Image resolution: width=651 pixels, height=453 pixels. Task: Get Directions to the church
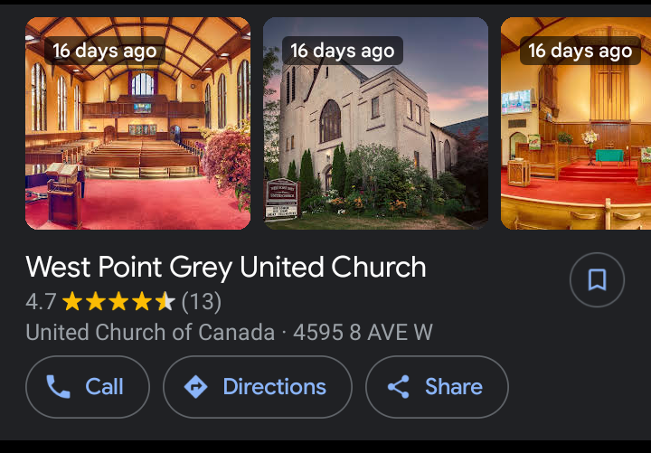click(274, 387)
